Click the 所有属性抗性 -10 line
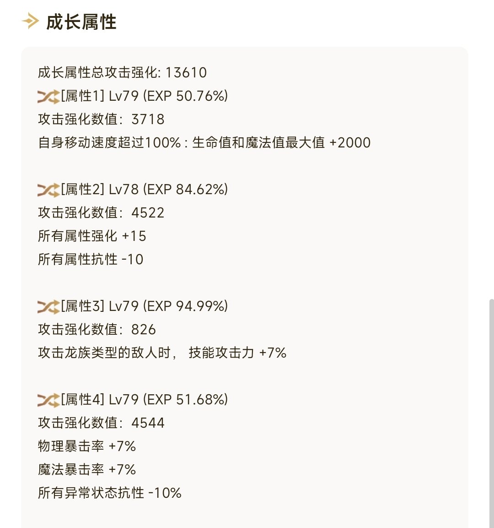 pyautogui.click(x=91, y=259)
